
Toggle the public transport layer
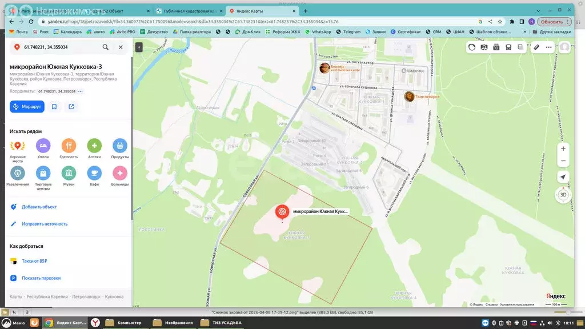click(508, 47)
